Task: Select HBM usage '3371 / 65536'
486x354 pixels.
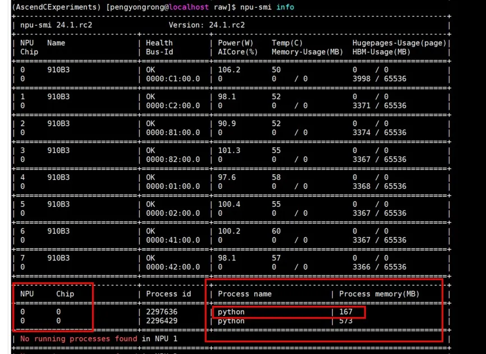Action: point(379,105)
